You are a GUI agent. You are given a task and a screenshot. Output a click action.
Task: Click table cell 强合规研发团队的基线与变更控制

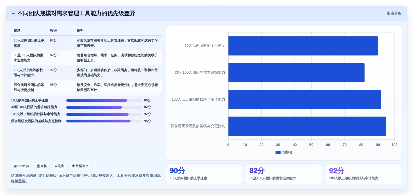29,87
